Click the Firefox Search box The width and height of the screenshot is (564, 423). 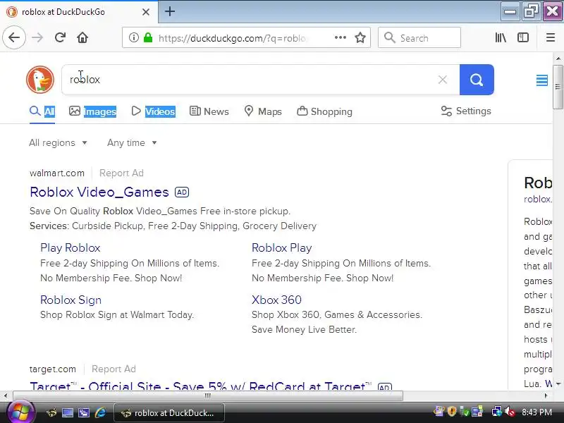point(419,37)
